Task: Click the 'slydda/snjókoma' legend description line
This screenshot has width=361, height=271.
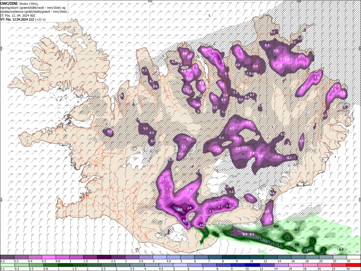Action: click(x=34, y=12)
